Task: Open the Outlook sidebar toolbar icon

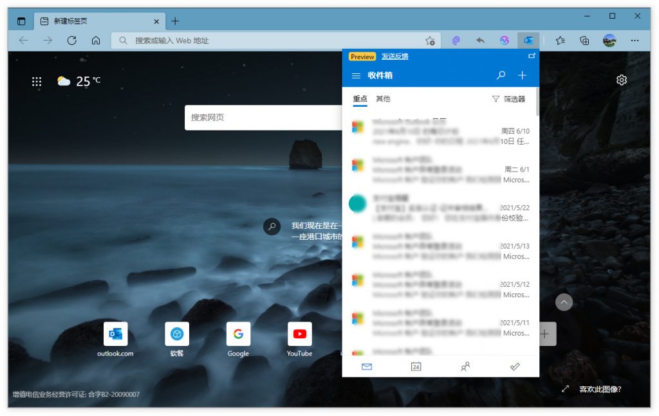Action: [528, 40]
